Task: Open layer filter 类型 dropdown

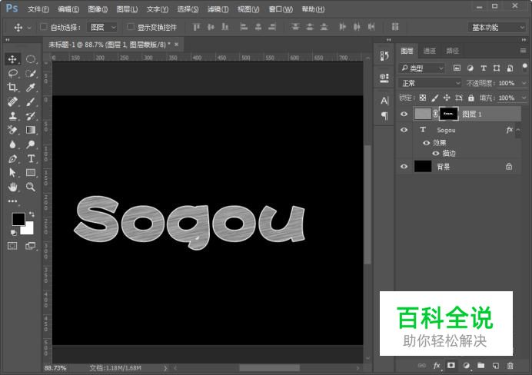Action: pos(421,68)
